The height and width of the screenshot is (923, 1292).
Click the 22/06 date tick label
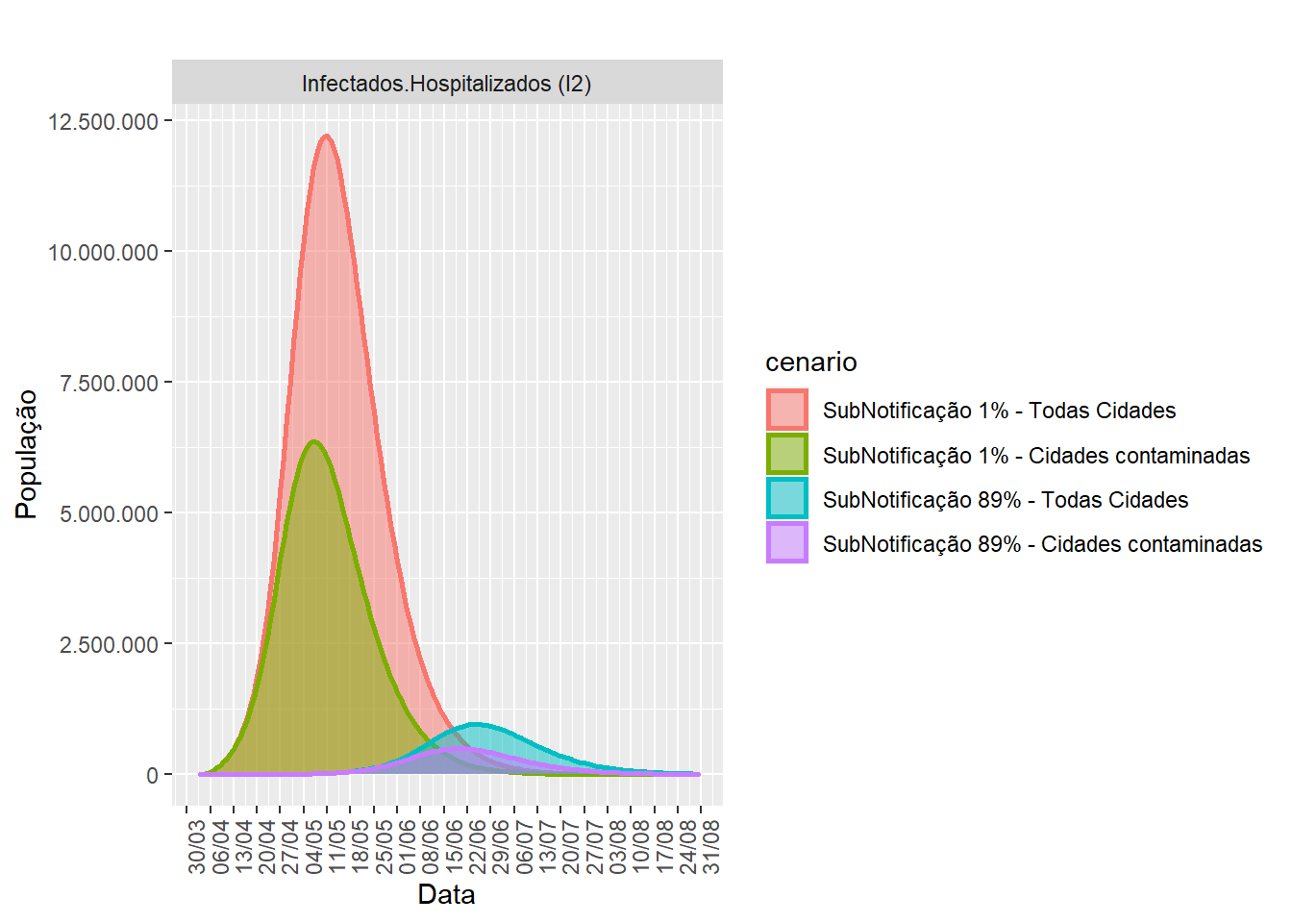[x=478, y=846]
